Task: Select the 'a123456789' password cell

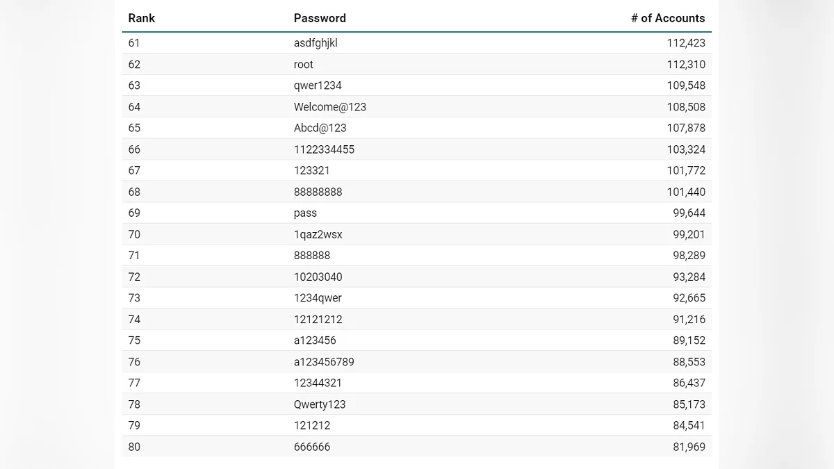Action: pyautogui.click(x=324, y=362)
